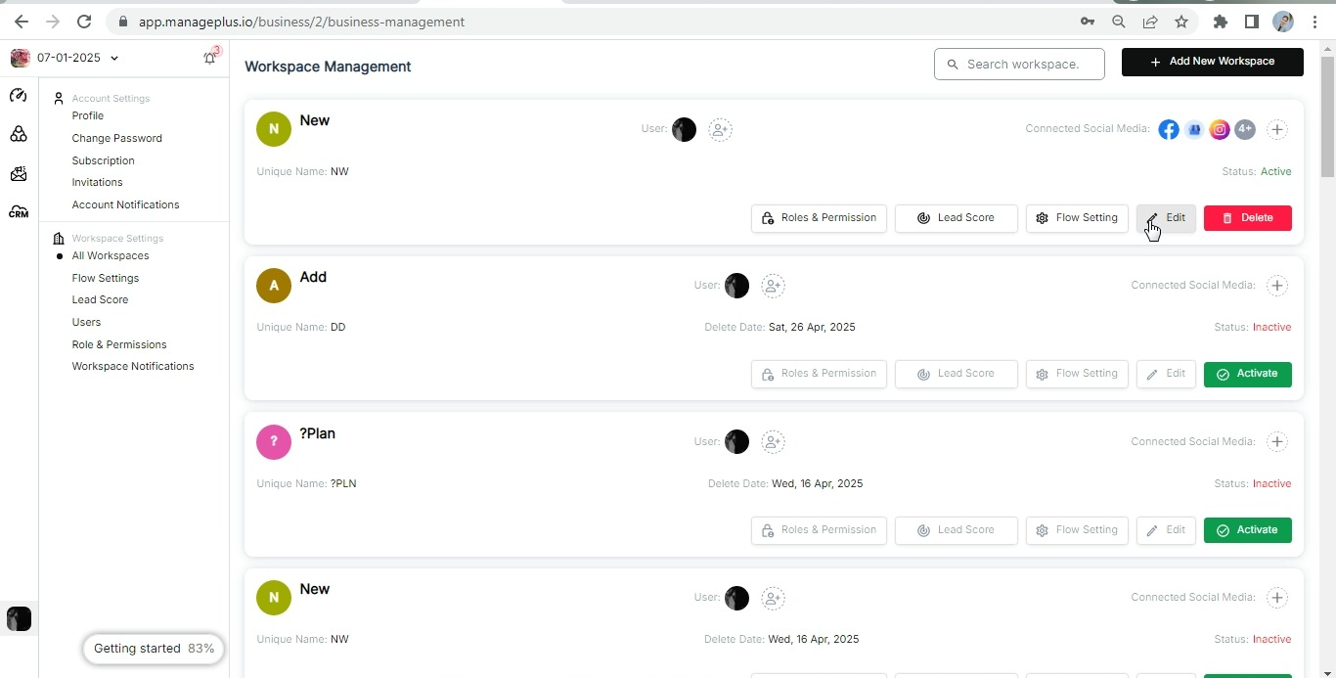This screenshot has height=678, width=1336.
Task: Open Workspace Notifications in sidebar
Action: tap(133, 366)
